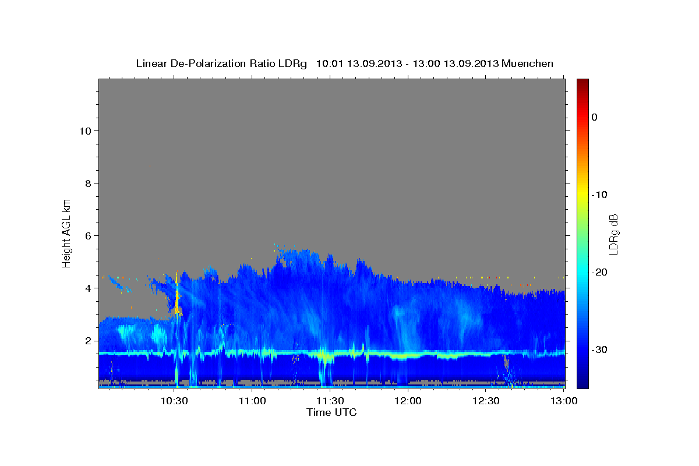Click the height tick label 4
The image size is (699, 466).
(87, 288)
